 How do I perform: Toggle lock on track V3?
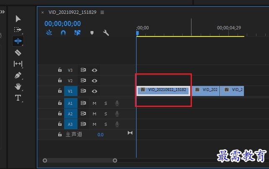tap(59, 70)
